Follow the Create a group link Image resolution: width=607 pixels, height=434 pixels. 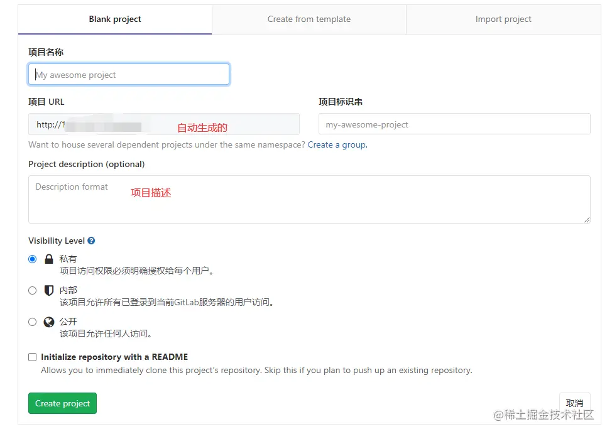click(337, 144)
